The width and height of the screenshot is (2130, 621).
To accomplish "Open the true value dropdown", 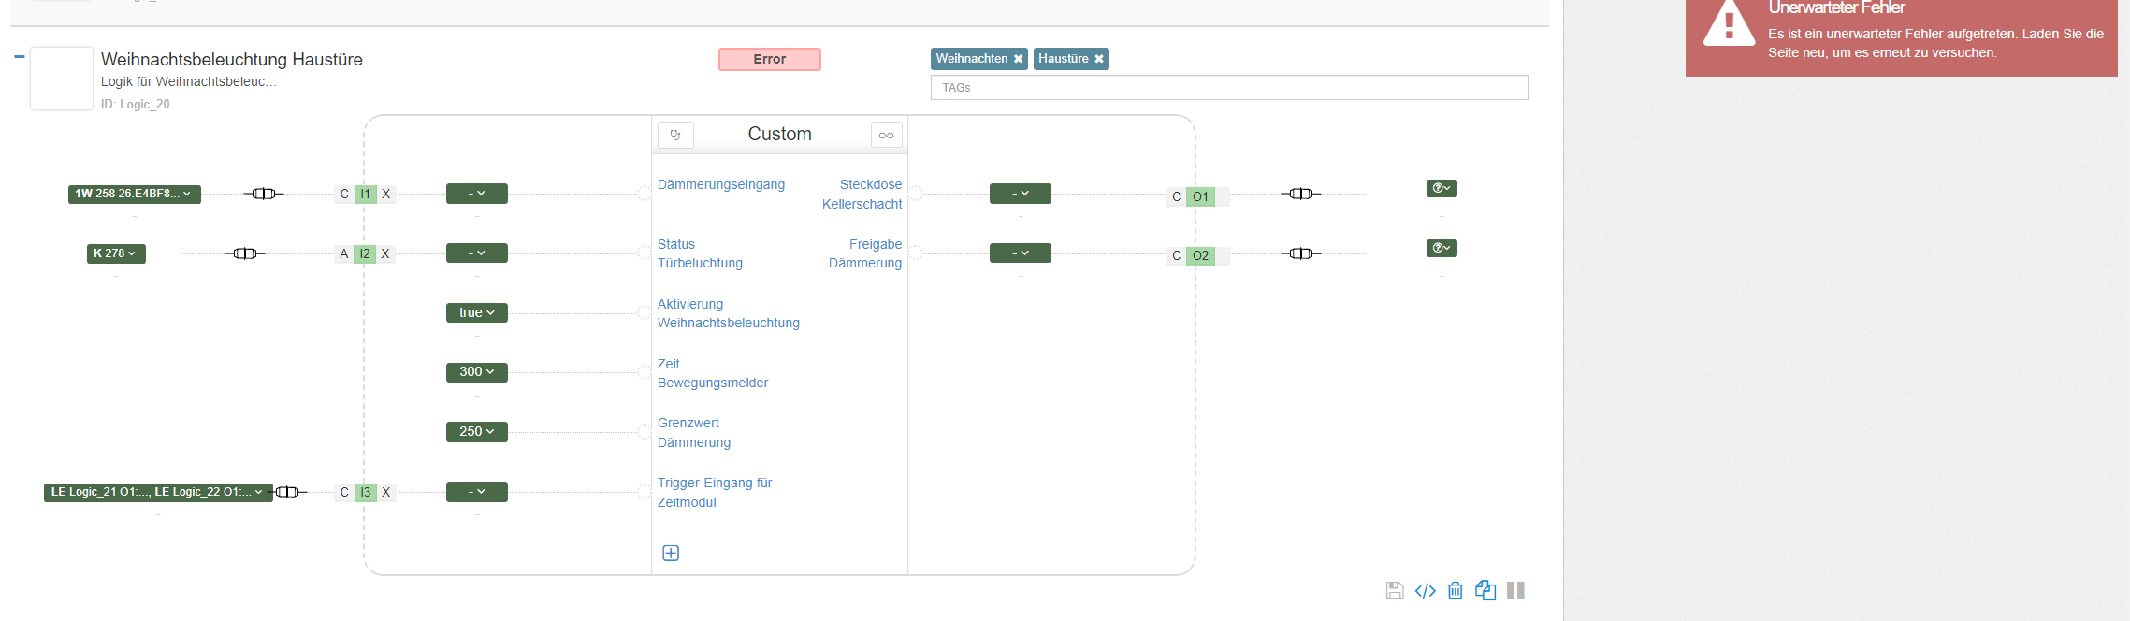I will (477, 312).
